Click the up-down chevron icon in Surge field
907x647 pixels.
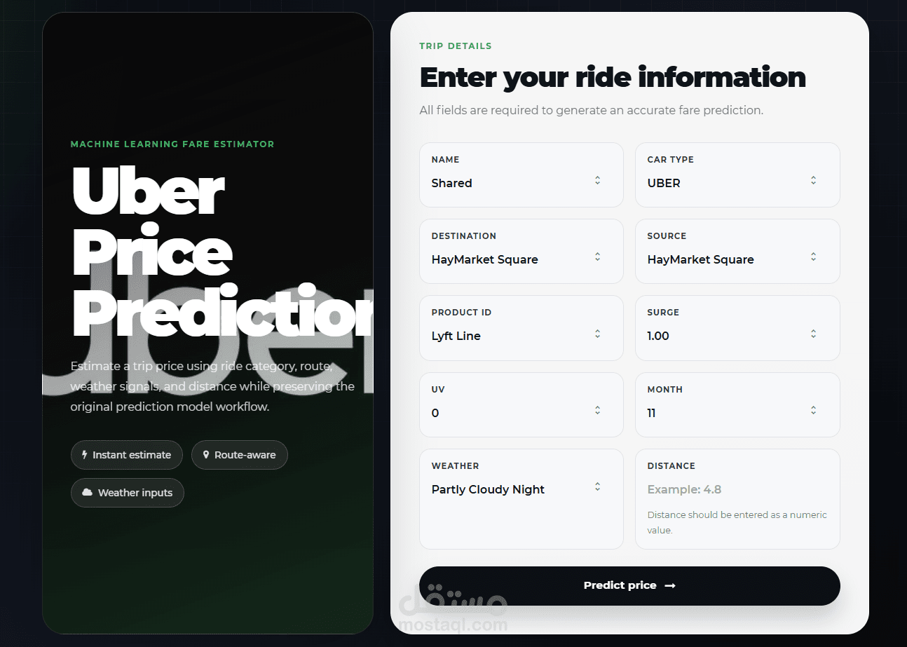814,334
